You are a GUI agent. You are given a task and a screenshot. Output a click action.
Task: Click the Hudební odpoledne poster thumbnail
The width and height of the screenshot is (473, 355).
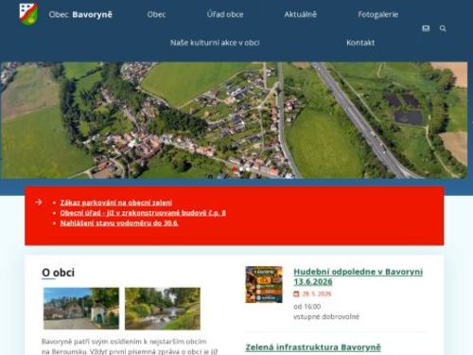264,284
